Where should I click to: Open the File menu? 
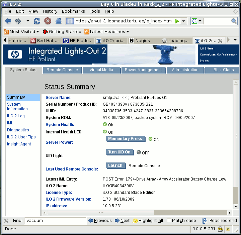[x=8, y=11]
